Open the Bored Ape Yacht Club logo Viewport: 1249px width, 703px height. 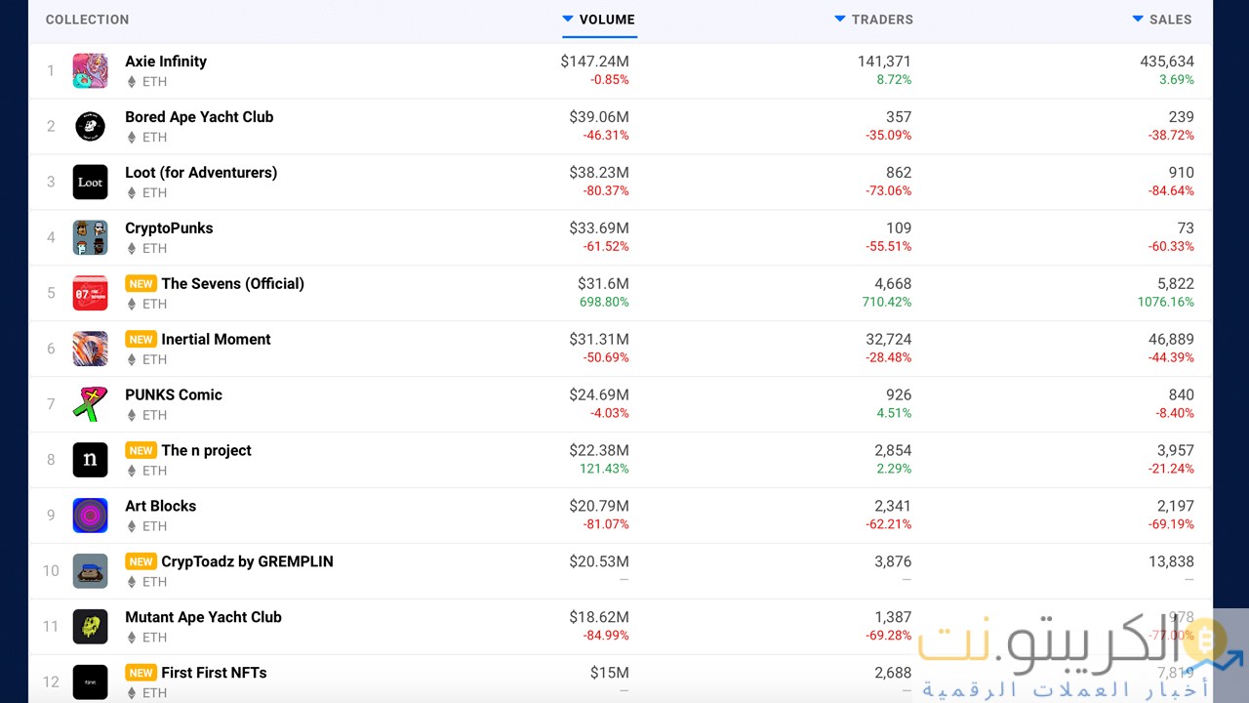click(90, 127)
